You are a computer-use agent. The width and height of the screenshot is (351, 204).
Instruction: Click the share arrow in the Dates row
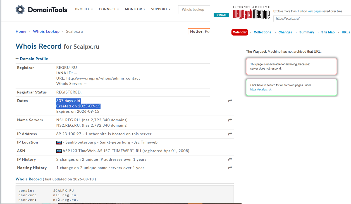[230, 101]
